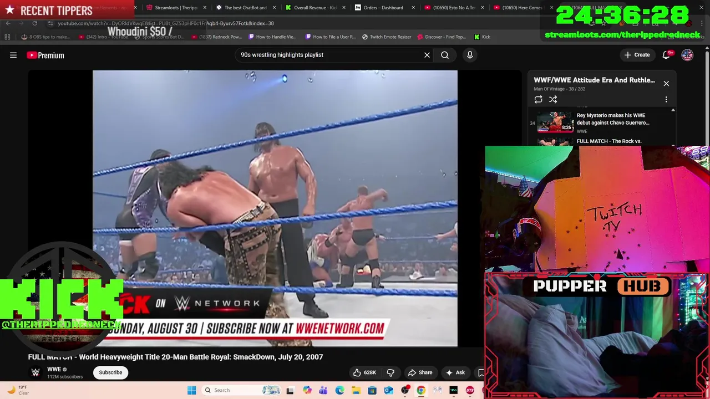The width and height of the screenshot is (710, 399).
Task: Open the Redneck Pow bookmark
Action: click(x=217, y=37)
